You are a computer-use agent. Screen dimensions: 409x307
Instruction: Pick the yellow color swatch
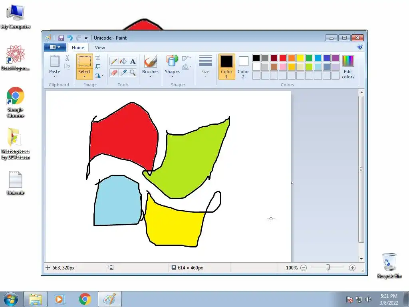click(x=300, y=58)
